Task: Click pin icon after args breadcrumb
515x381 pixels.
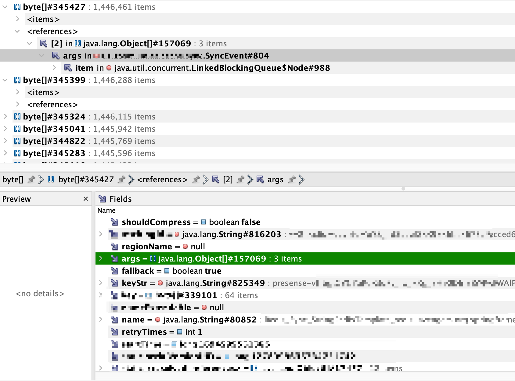Action: point(292,180)
